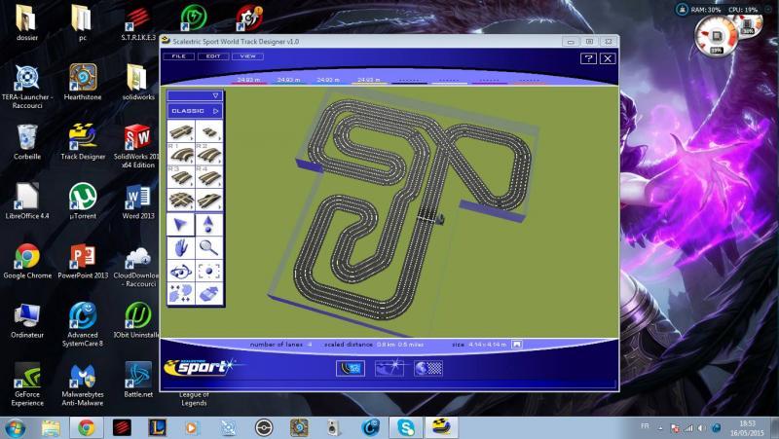Viewport: 779px width, 439px height.
Task: Pick the R3 curve track piece
Action: [181, 177]
